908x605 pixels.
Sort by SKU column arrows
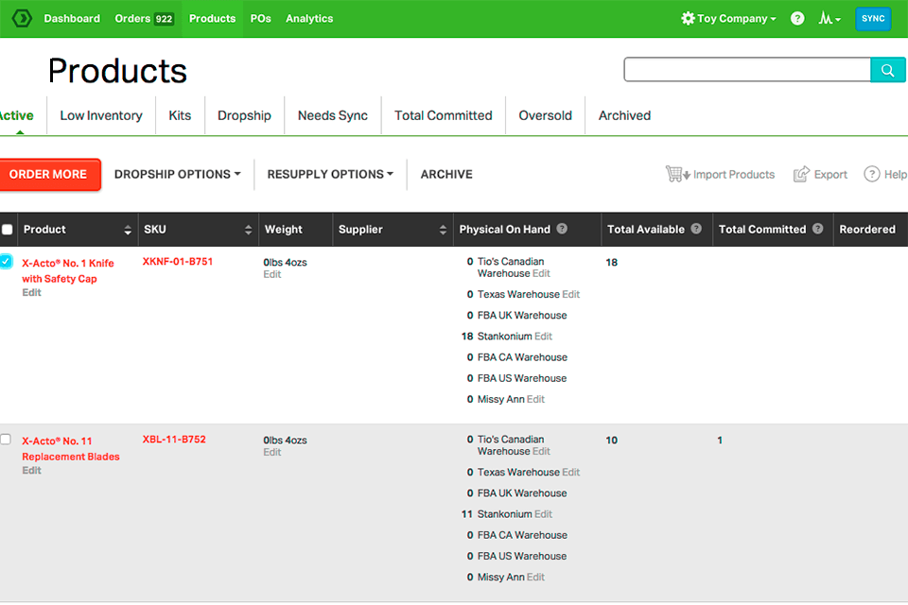(x=248, y=230)
